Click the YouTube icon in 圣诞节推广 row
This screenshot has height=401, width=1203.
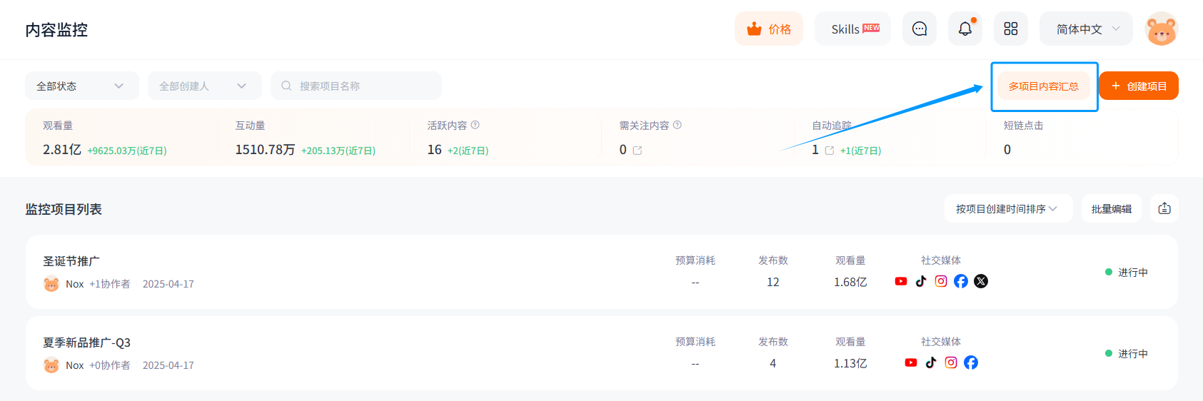pyautogui.click(x=901, y=281)
